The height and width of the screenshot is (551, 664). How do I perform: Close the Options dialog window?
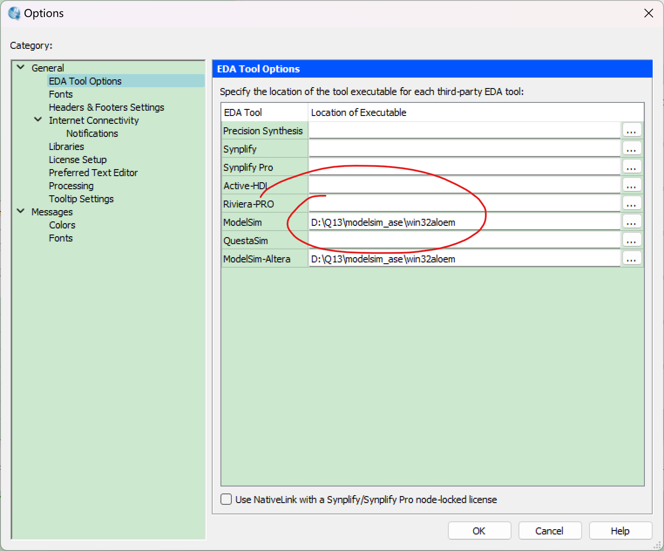pyautogui.click(x=648, y=13)
